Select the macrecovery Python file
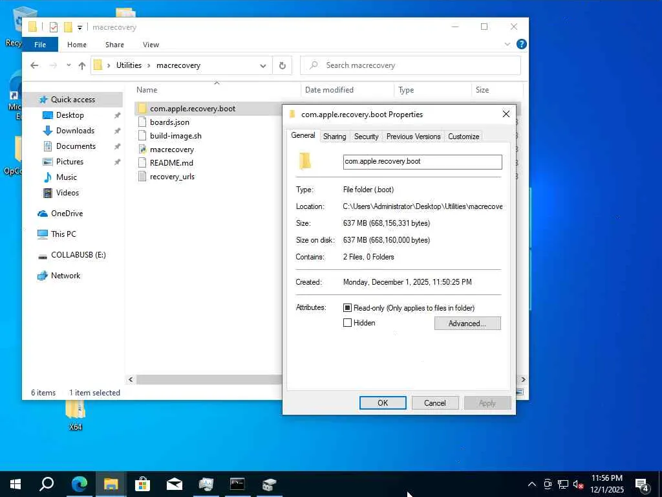The height and width of the screenshot is (497, 662). (x=172, y=149)
